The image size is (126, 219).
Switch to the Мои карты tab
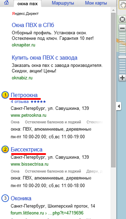(96, 3)
